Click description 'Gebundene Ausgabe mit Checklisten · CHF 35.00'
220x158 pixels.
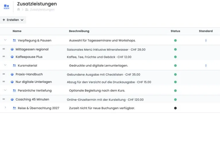point(104,75)
